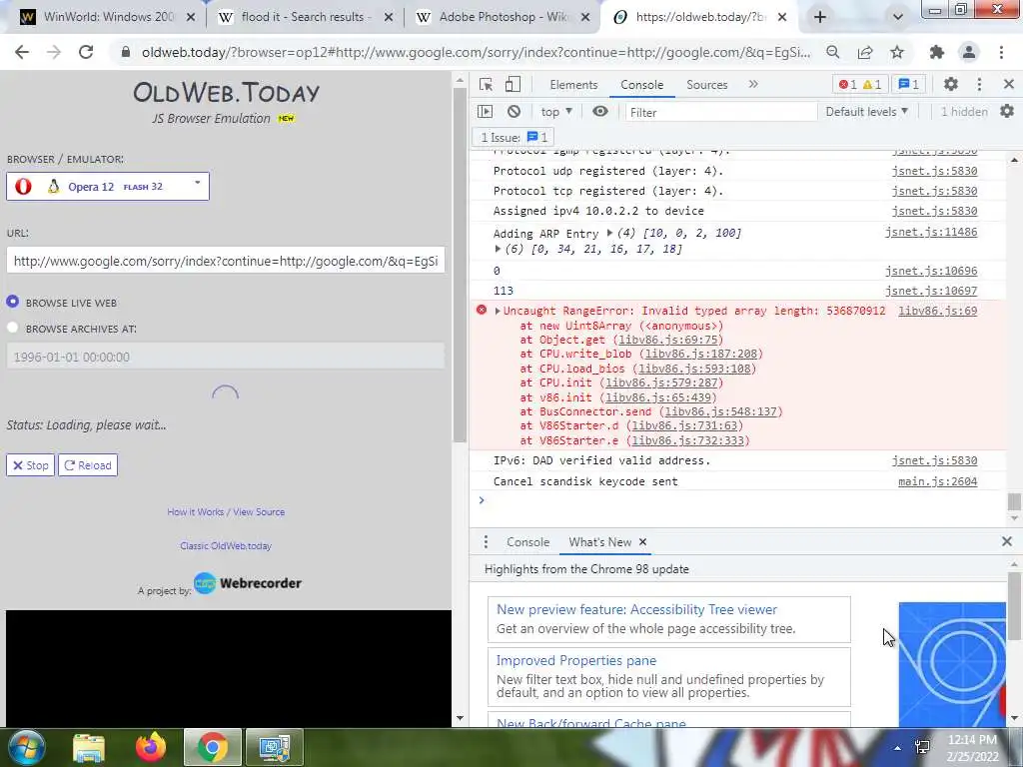The width and height of the screenshot is (1023, 767).
Task: Open Chrome's three-dot menu
Action: coord(1001,52)
